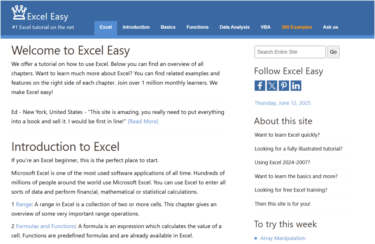Click the Thursday, June 12, 2025 date
This screenshot has width=375, height=244.
282,103
